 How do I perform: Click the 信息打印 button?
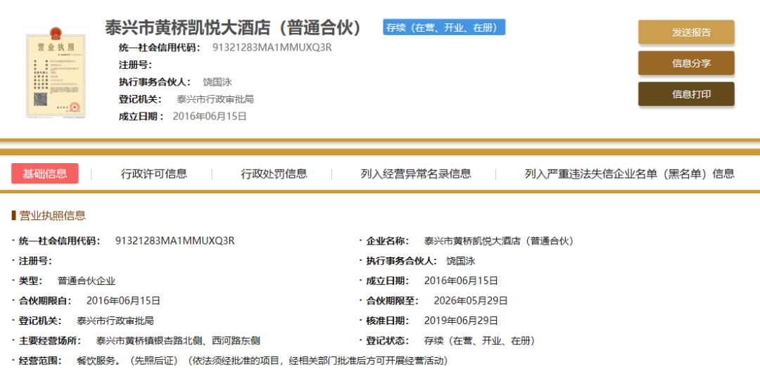685,94
